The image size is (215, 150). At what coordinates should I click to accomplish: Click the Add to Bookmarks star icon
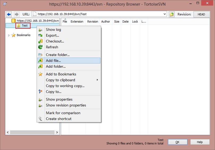point(40,74)
